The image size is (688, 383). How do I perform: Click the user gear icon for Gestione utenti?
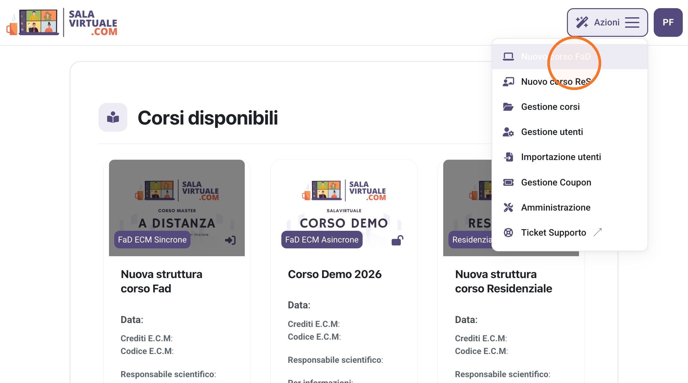click(508, 132)
